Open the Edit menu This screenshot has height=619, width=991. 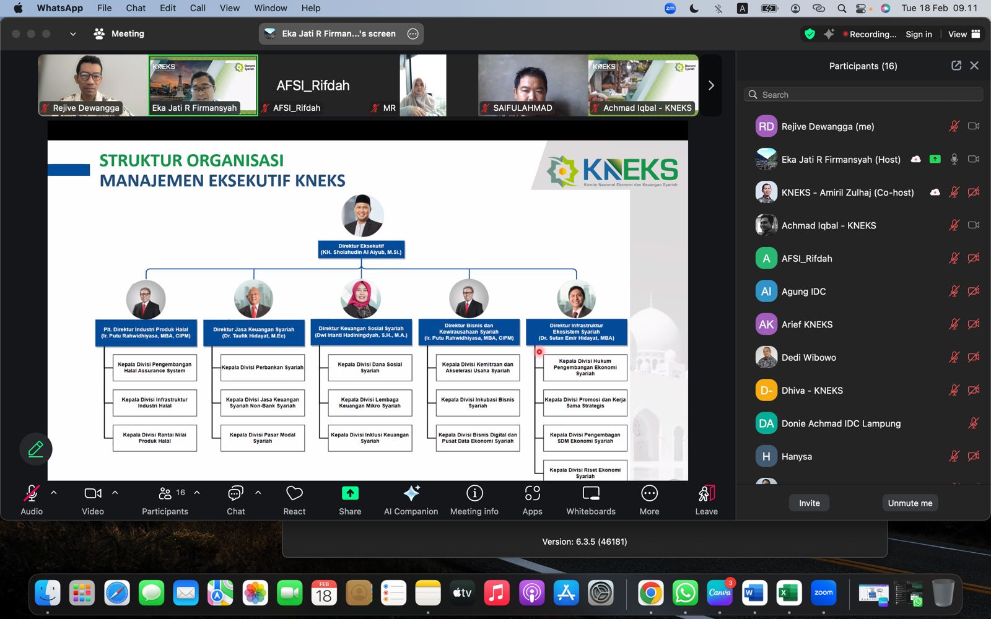tap(168, 8)
